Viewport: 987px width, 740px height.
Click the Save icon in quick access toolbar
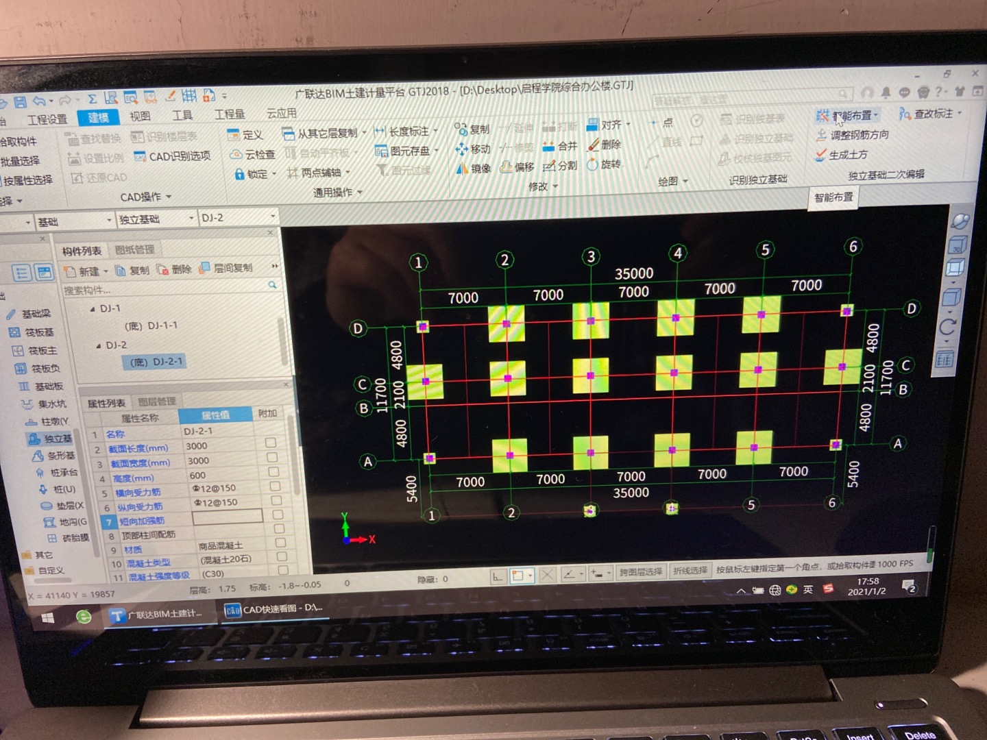(x=21, y=102)
